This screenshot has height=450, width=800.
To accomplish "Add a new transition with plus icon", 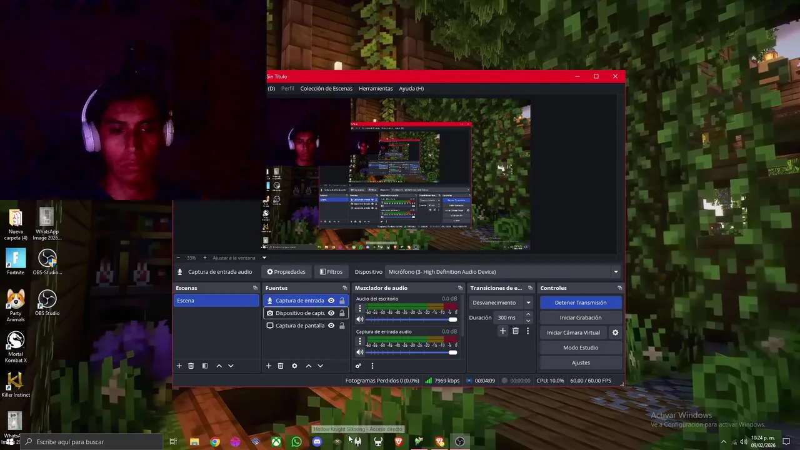I will (502, 331).
